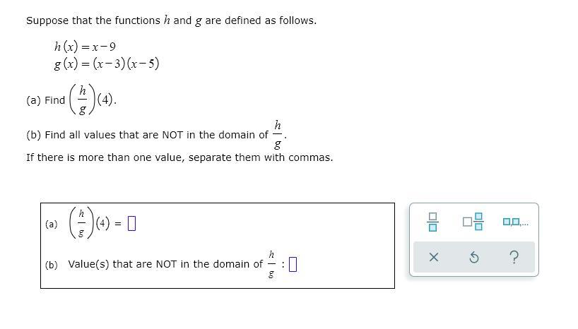
Task: Focus the answer box for part (a)
Action: 131,223
